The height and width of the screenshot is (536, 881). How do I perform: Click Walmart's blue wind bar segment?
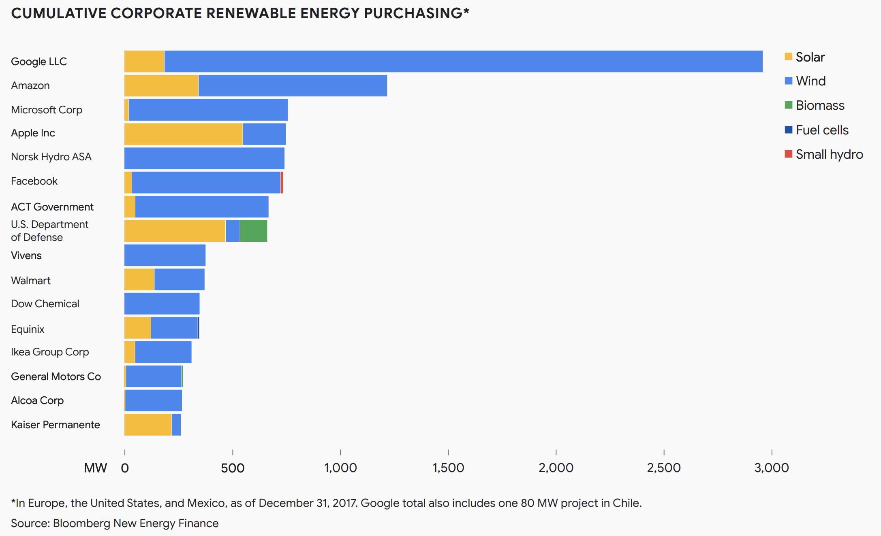[x=179, y=279]
